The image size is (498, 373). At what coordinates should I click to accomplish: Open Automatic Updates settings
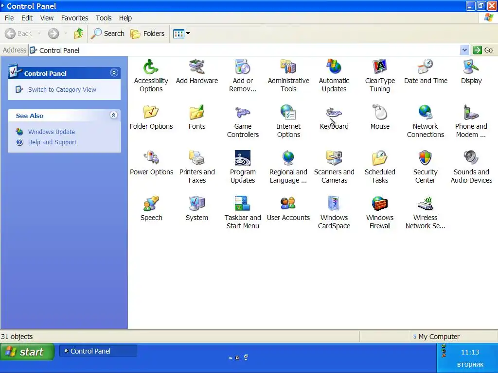334,75
